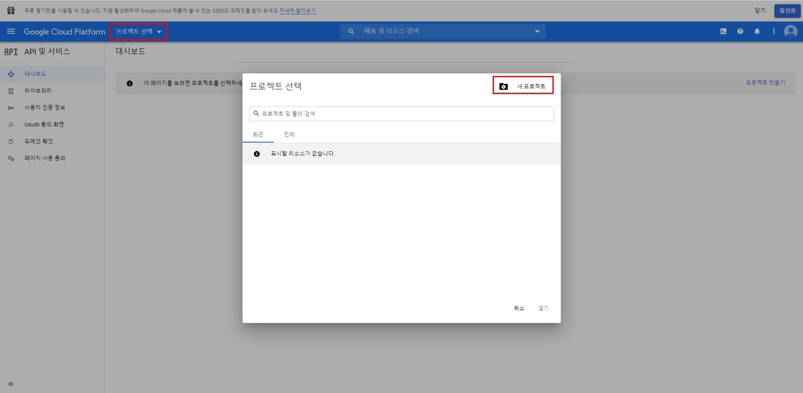Open the three-dot settings menu in header
This screenshot has width=803, height=393.
click(x=774, y=31)
